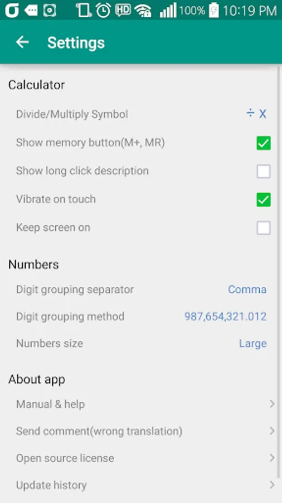The height and width of the screenshot is (503, 282).
Task: Tap the HD status bar icon
Action: pos(123,11)
